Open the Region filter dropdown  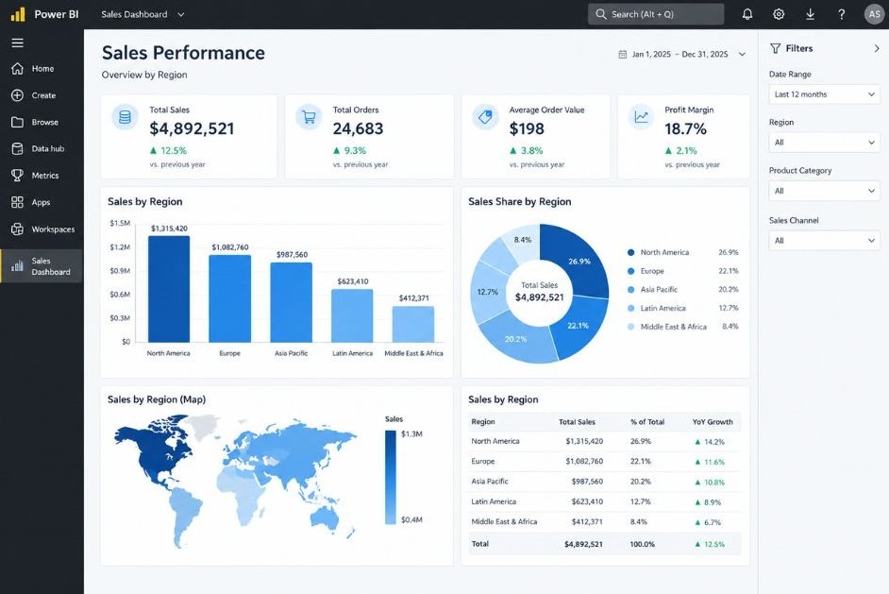825,143
